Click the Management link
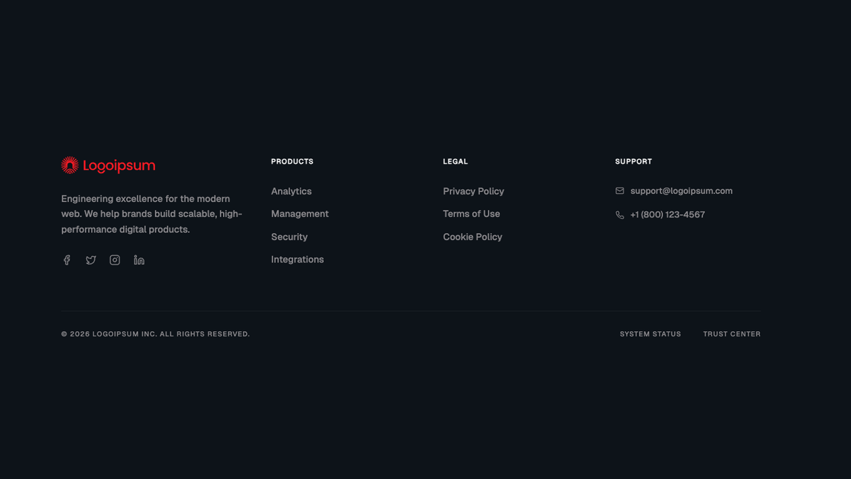 tap(300, 213)
